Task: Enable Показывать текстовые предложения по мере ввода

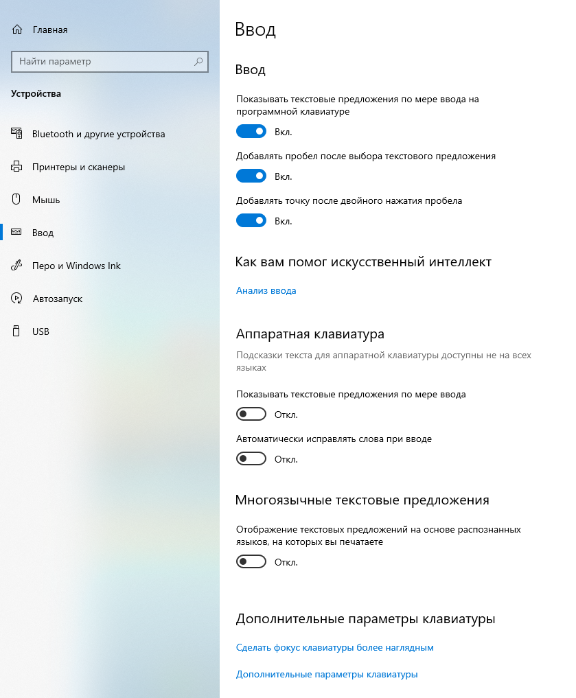Action: pyautogui.click(x=251, y=414)
